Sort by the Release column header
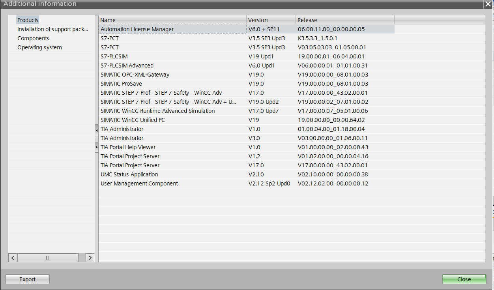The height and width of the screenshot is (290, 494). (345, 20)
